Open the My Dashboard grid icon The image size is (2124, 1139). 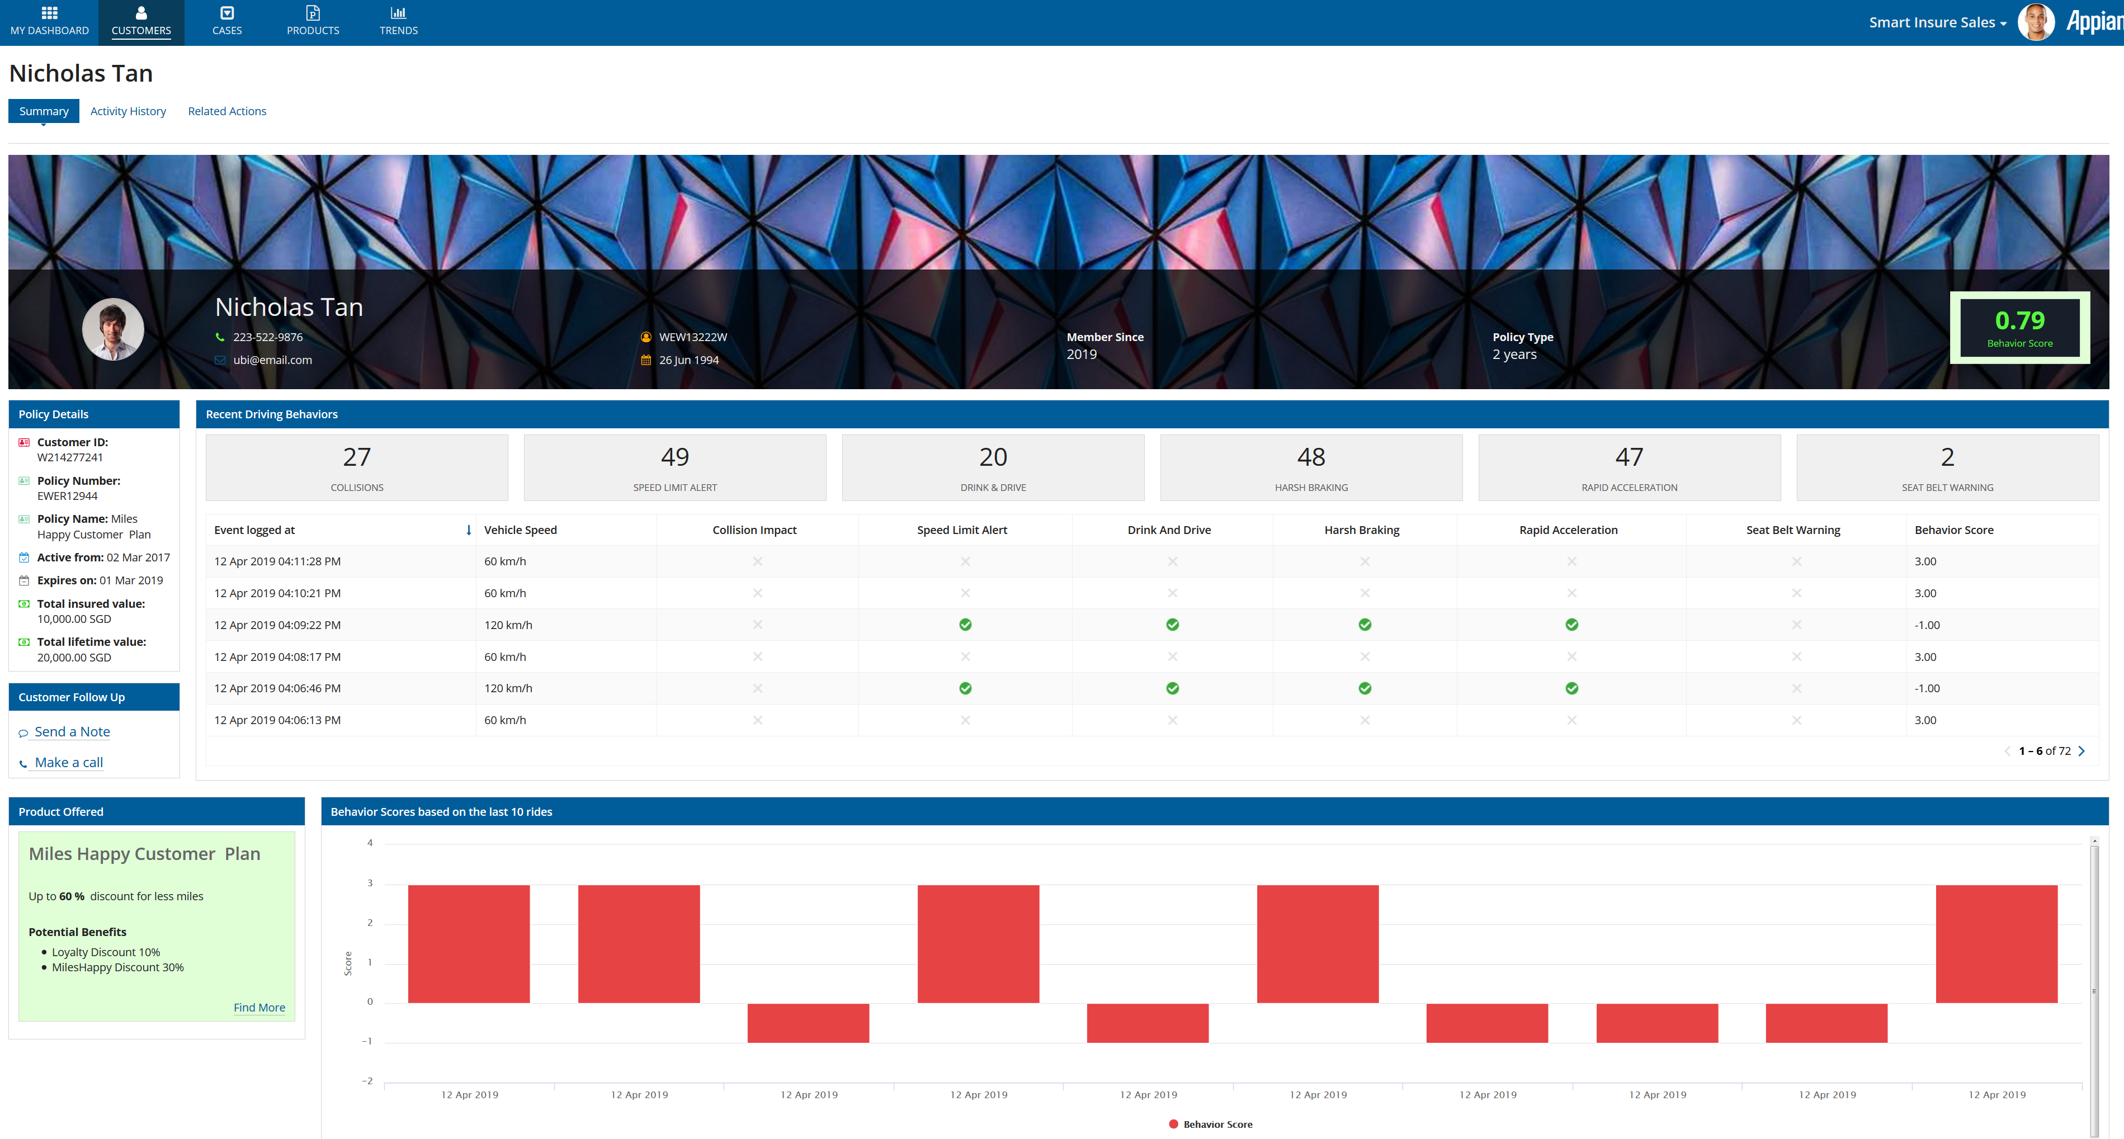pyautogui.click(x=49, y=13)
